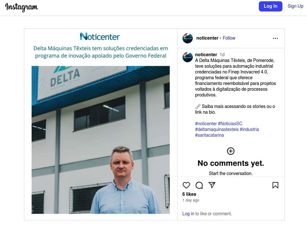The width and height of the screenshot is (307, 229).
Task: Save post with bookmark icon
Action: [275, 185]
